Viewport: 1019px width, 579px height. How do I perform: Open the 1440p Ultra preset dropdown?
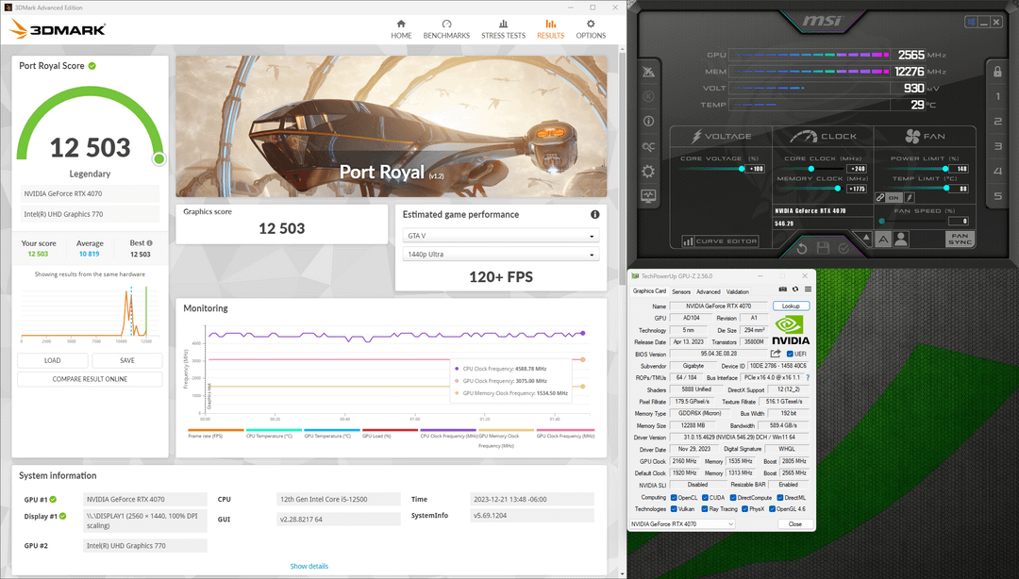pyautogui.click(x=500, y=254)
